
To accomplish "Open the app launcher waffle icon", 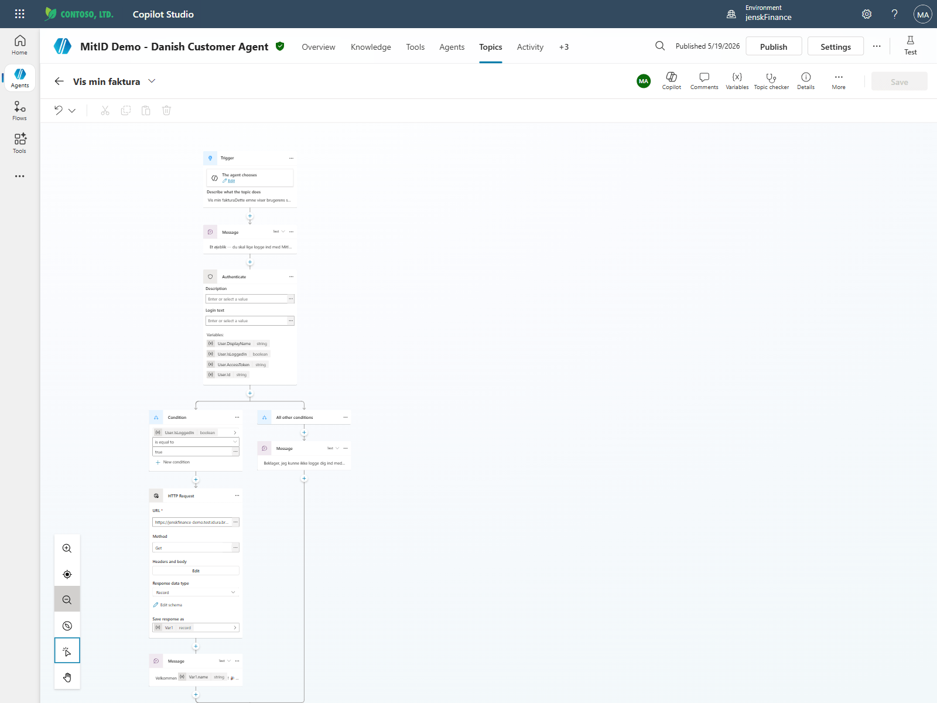I will pyautogui.click(x=19, y=14).
